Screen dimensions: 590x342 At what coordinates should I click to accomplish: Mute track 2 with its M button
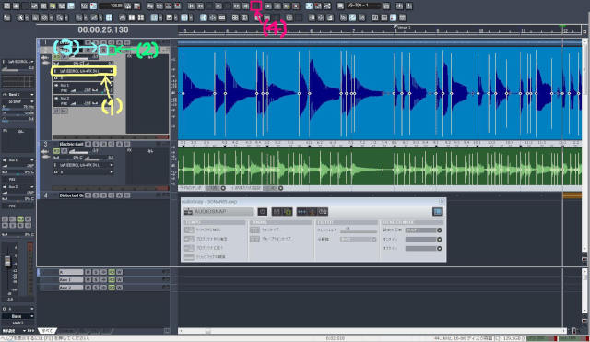[x=88, y=50]
